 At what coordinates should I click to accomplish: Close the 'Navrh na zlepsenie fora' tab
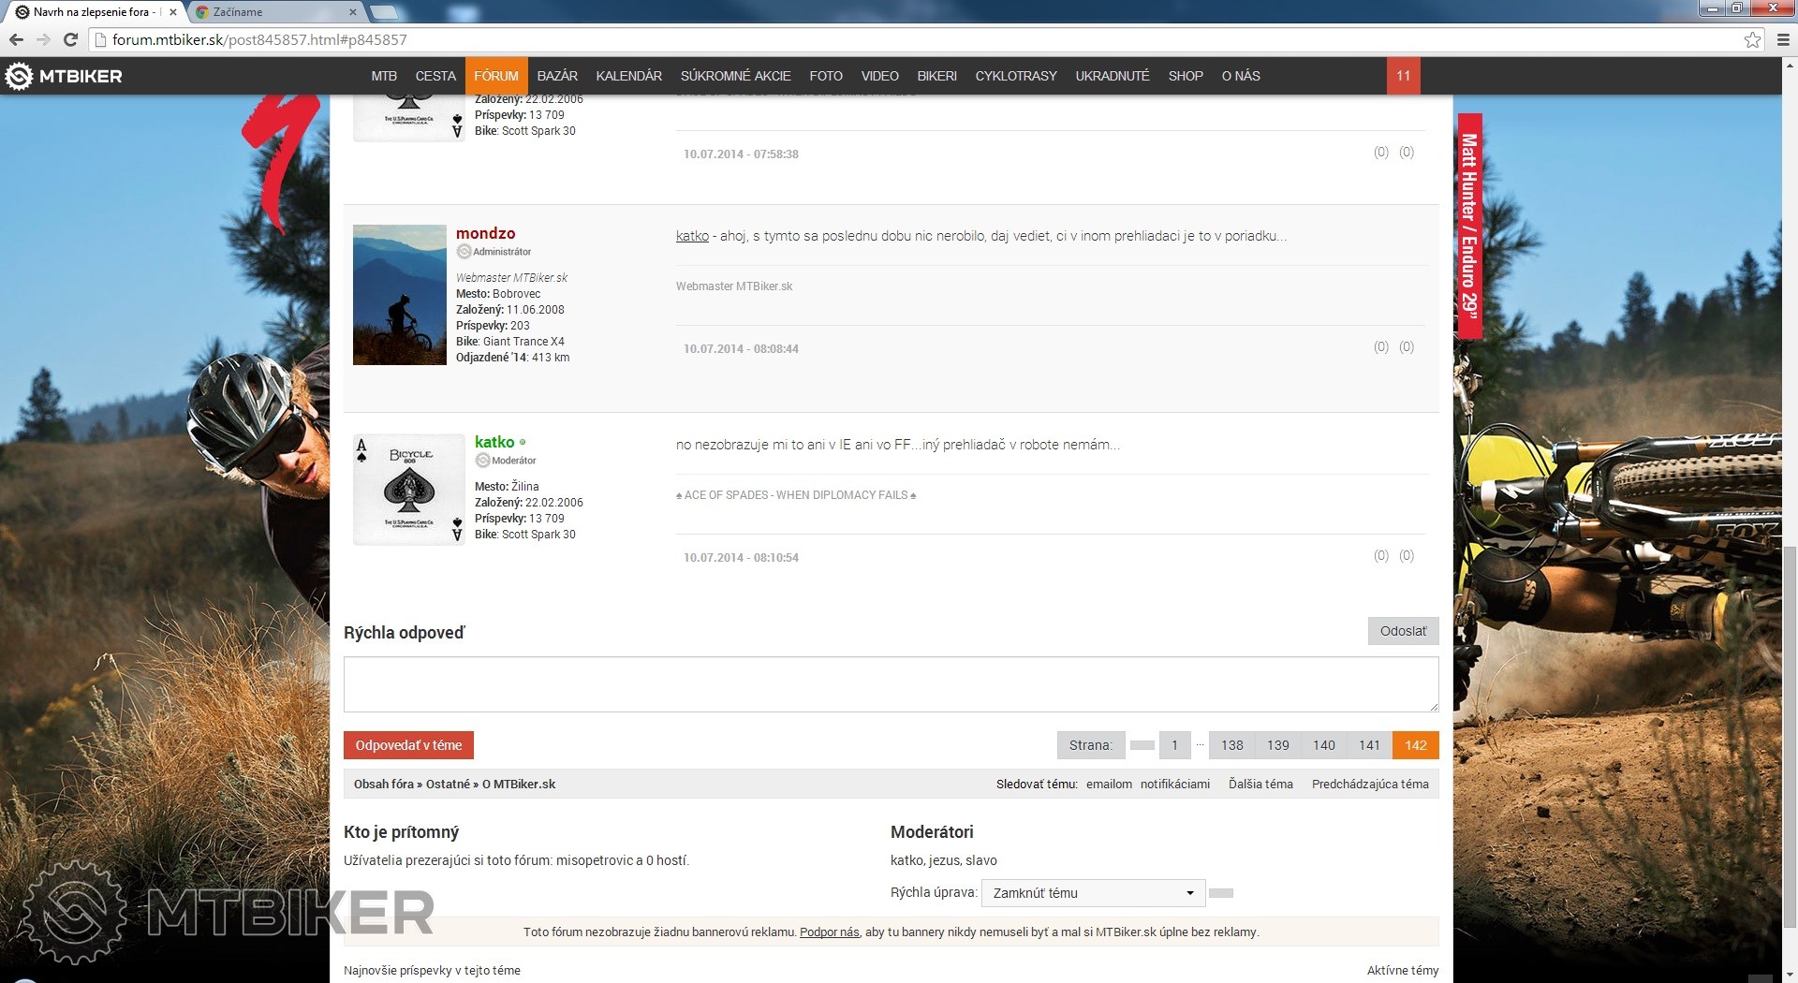pos(173,12)
